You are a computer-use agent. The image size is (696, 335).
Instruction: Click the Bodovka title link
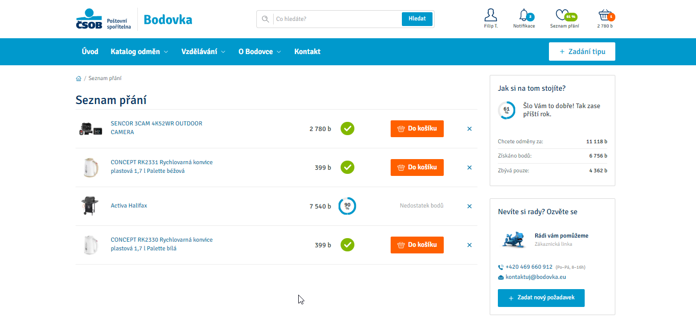[x=168, y=19]
